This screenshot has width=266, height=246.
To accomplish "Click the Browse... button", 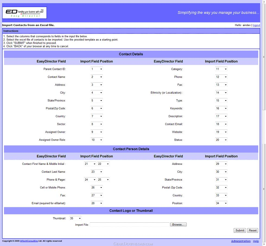I will click(x=178, y=225).
